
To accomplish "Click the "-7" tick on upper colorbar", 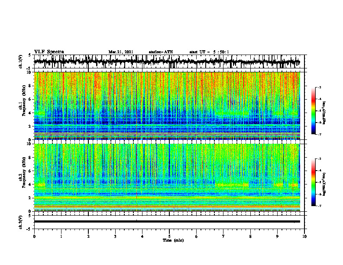I will (x=320, y=134).
